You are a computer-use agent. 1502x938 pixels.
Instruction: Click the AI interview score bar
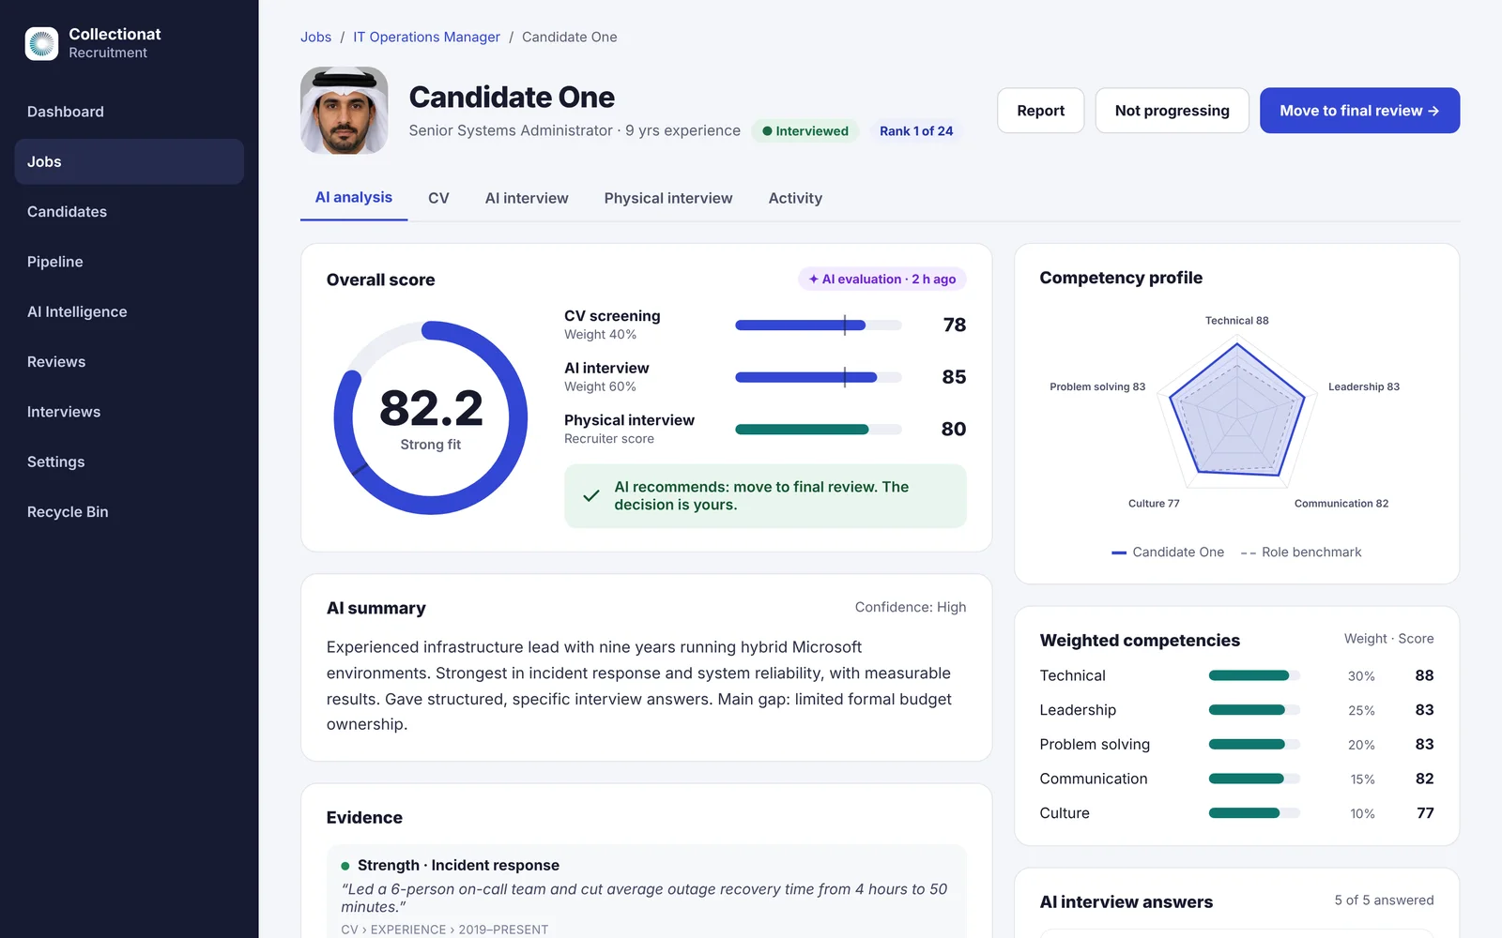click(x=819, y=377)
